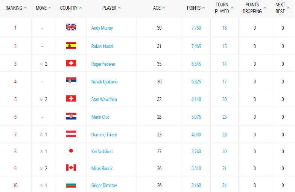Click Swiss flag in Roger Federer row
Screen dimensions: 295x192
pyautogui.click(x=71, y=63)
